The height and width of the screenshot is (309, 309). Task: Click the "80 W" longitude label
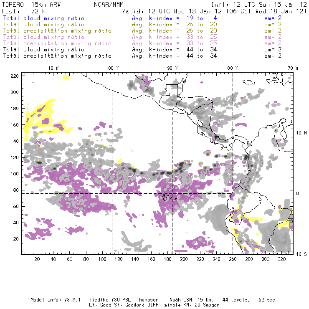233,68
